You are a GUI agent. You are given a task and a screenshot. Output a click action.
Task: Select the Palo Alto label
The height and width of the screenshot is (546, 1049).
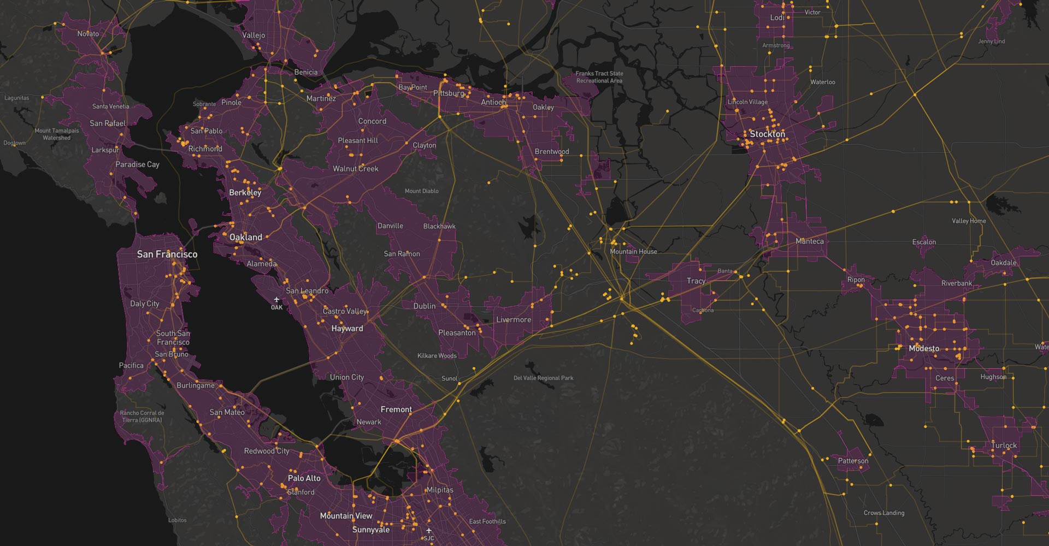[x=304, y=478]
